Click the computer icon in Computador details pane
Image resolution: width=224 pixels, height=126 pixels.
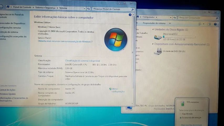pyautogui.click(x=129, y=108)
